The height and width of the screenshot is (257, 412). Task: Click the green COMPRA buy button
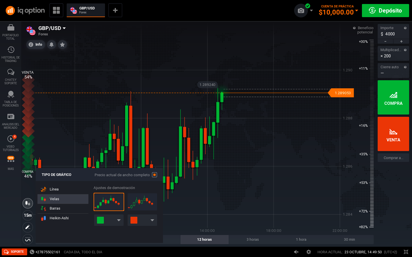393,97
